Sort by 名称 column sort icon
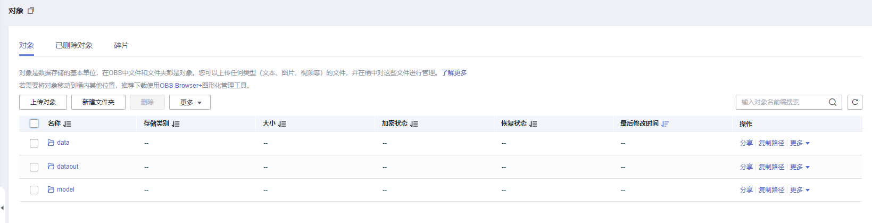 coord(67,124)
